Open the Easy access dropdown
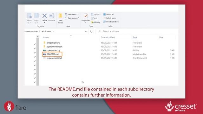203x114 pixels. pyautogui.click(x=72, y=18)
